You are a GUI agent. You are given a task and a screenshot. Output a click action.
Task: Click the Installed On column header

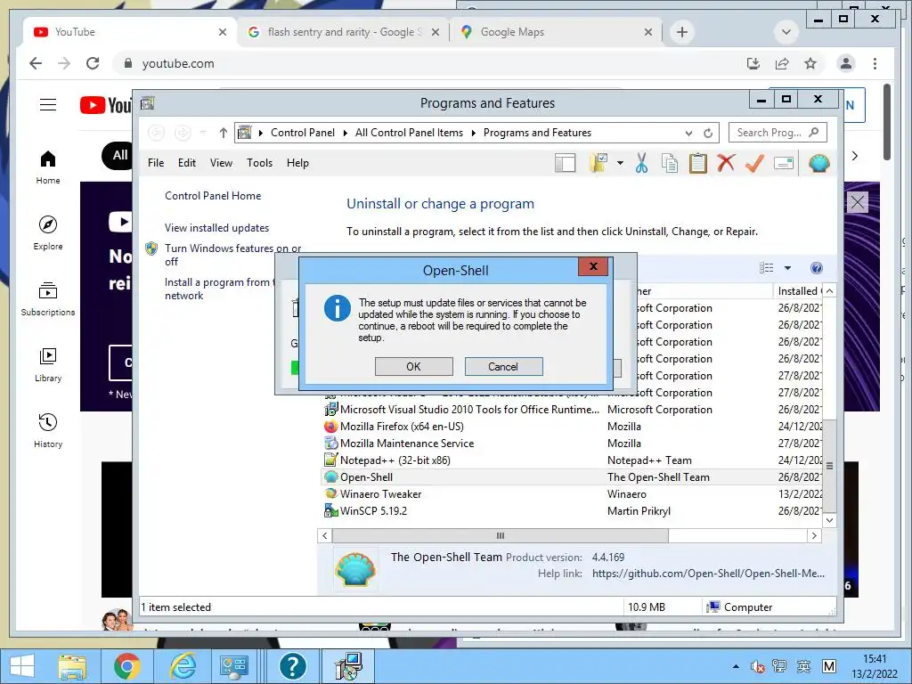coord(798,291)
